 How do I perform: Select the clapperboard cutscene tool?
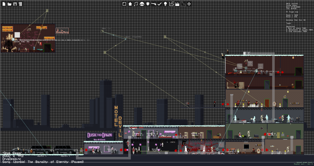pyautogui.click(x=177, y=4)
